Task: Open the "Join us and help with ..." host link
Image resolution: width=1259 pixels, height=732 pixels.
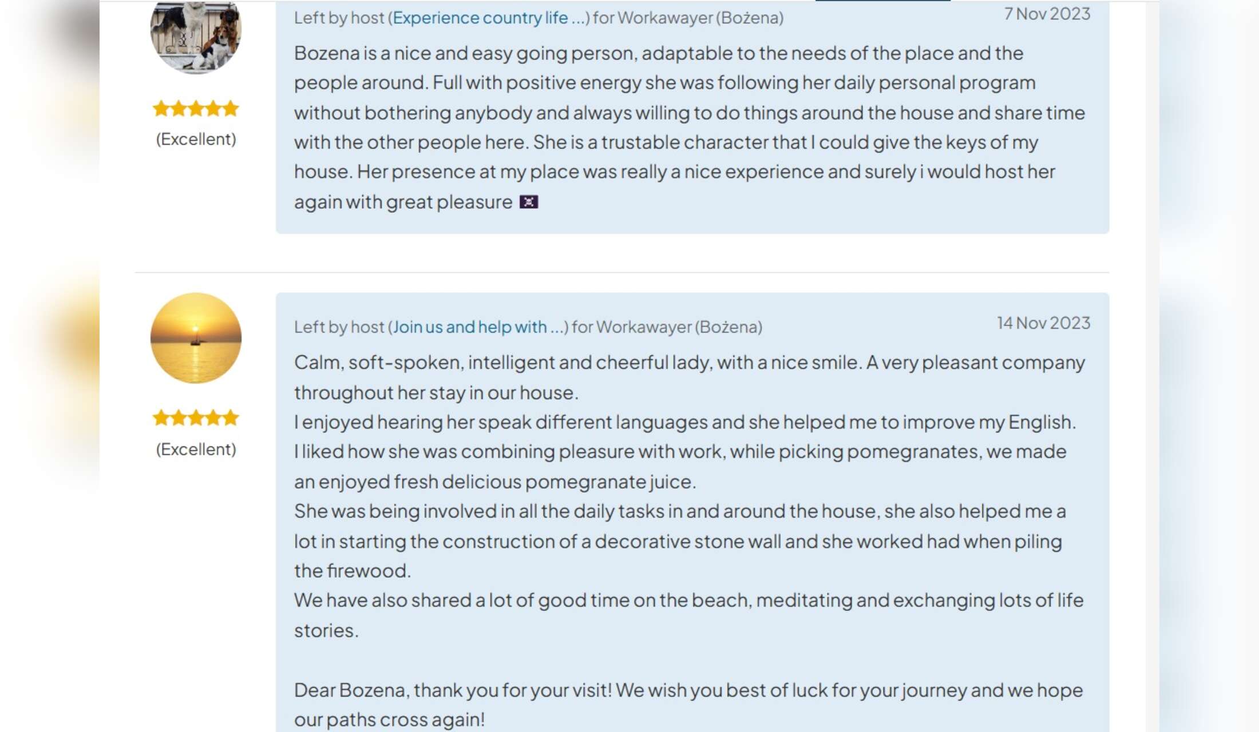Action: pos(478,327)
